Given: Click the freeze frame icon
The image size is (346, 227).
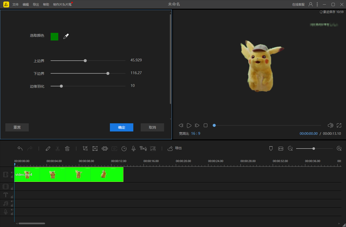Looking at the screenshot, I should coord(114,149).
